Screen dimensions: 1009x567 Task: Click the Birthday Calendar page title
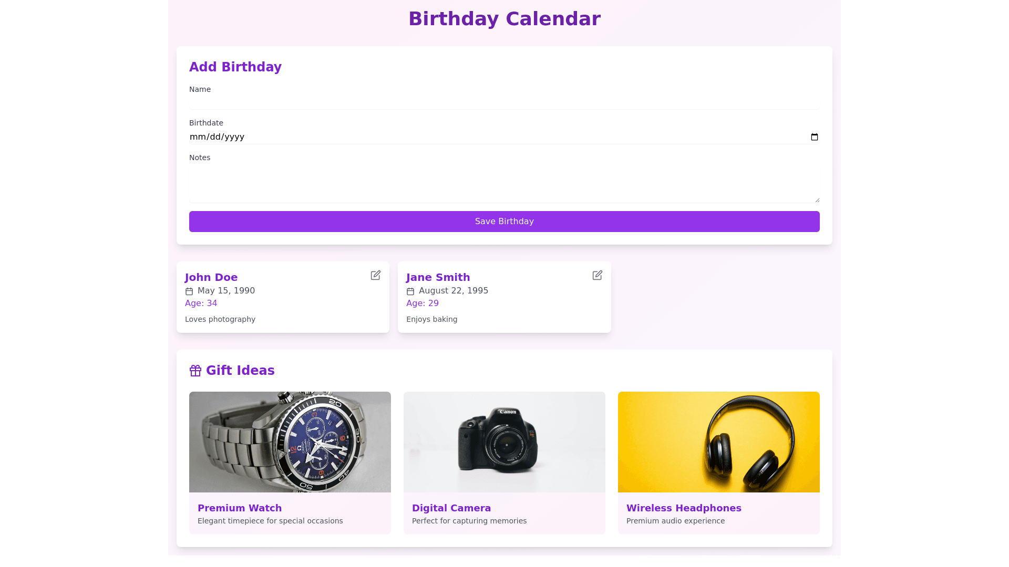tap(504, 19)
